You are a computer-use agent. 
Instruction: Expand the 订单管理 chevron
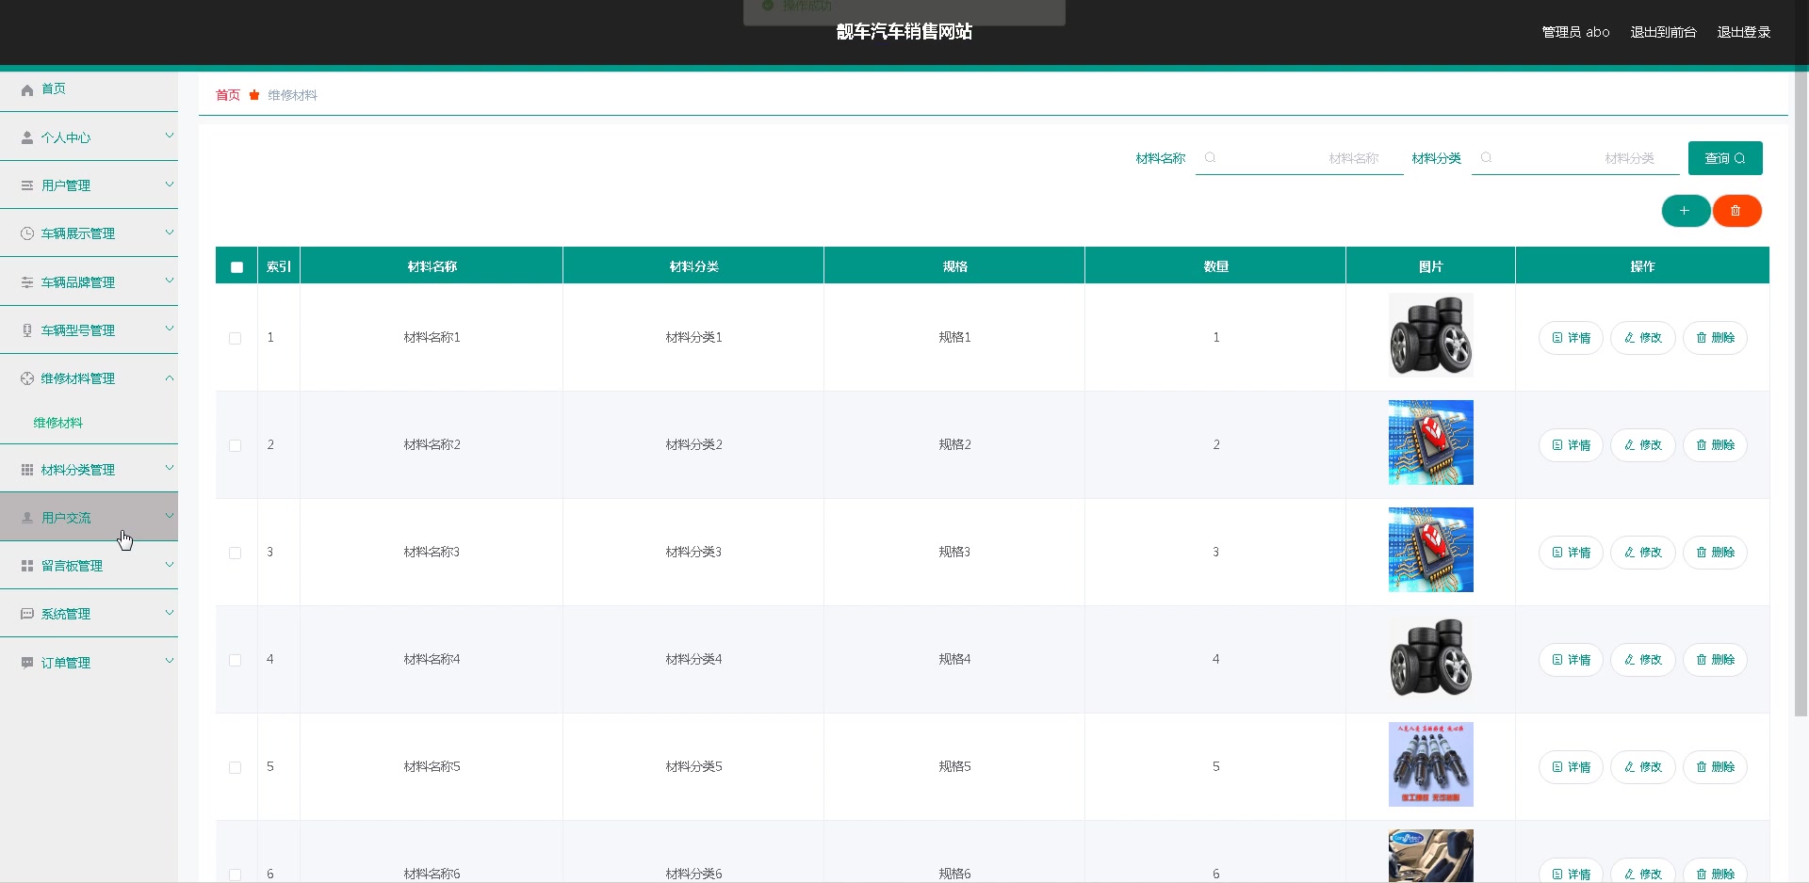pyautogui.click(x=170, y=661)
